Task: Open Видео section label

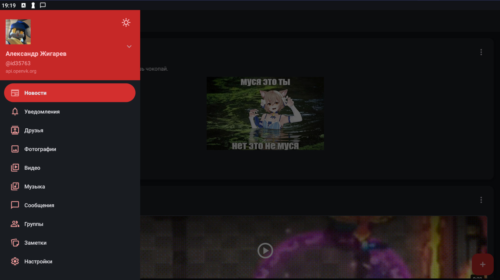Action: coord(32,168)
